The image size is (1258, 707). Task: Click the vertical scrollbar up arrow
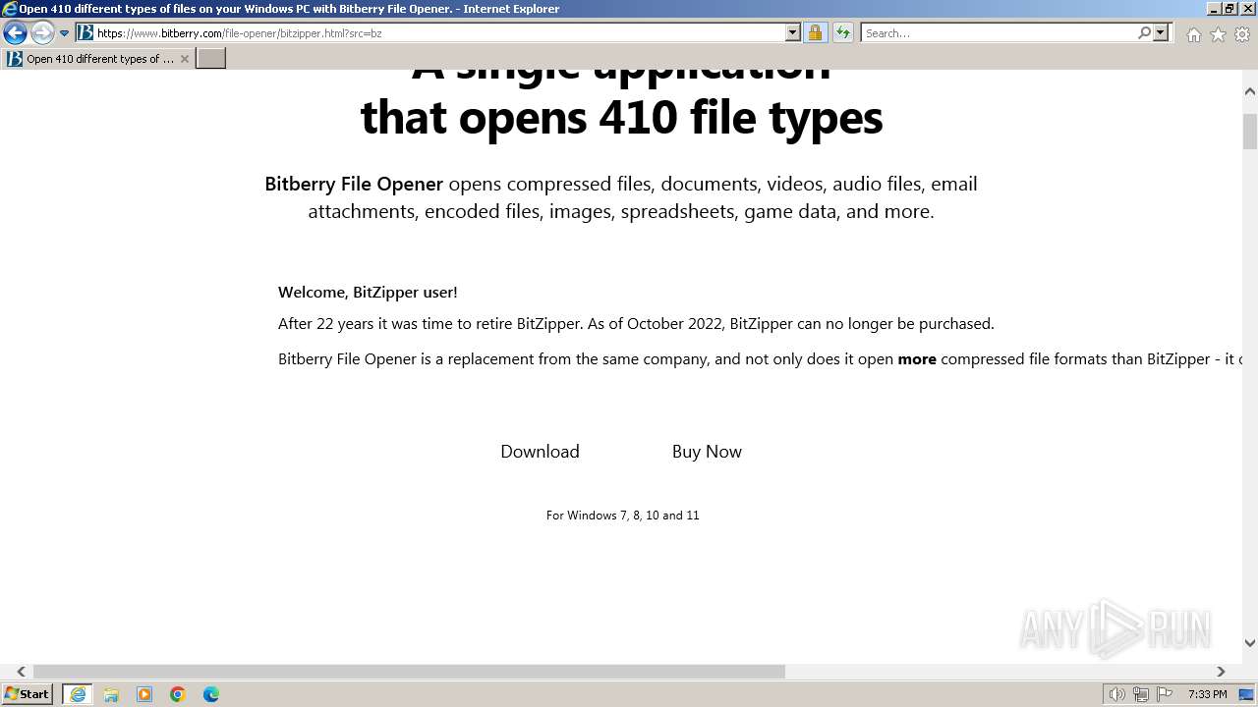(x=1250, y=91)
